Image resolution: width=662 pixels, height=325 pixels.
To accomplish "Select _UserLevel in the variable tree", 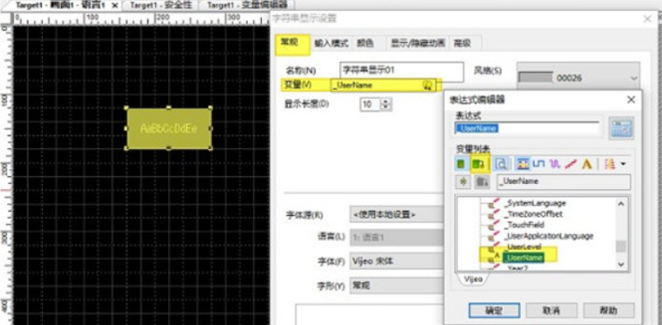I will (523, 246).
